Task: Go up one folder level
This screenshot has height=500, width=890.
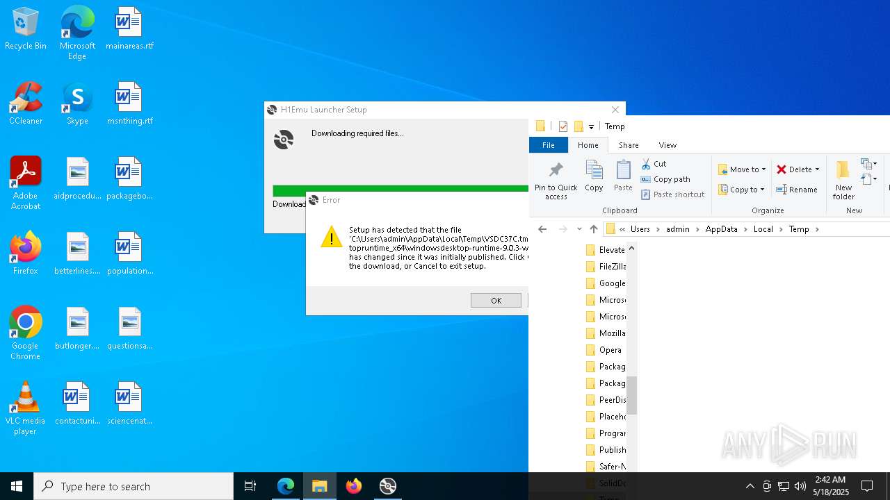Action: 593,229
